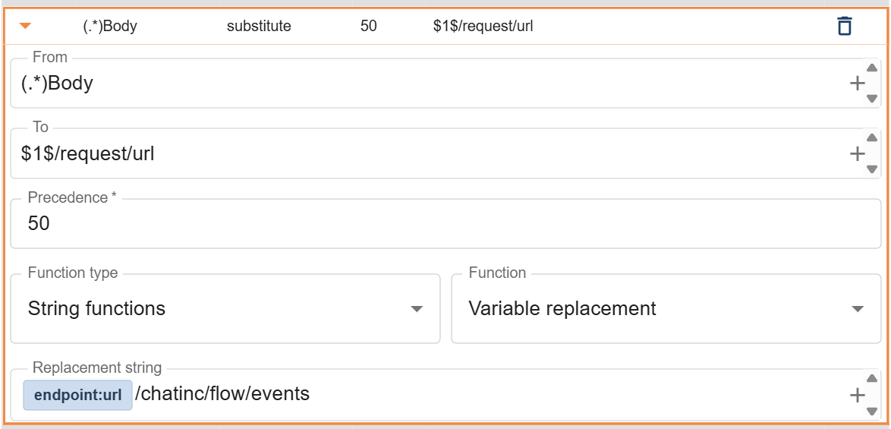The width and height of the screenshot is (891, 429).
Task: Collapse the (.*)Body rule row
Action: pyautogui.click(x=26, y=26)
